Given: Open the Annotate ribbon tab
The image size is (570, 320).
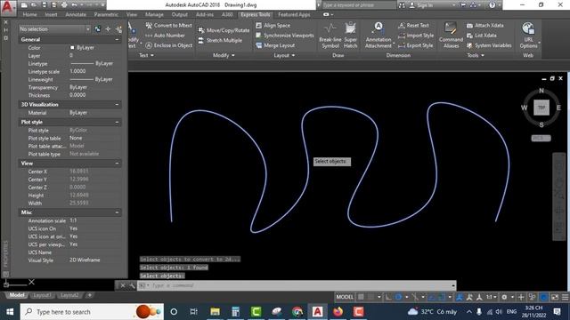Looking at the screenshot, I should pos(76,14).
